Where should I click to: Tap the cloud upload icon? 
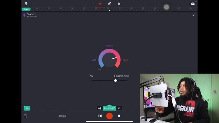pyautogui.click(x=193, y=4)
